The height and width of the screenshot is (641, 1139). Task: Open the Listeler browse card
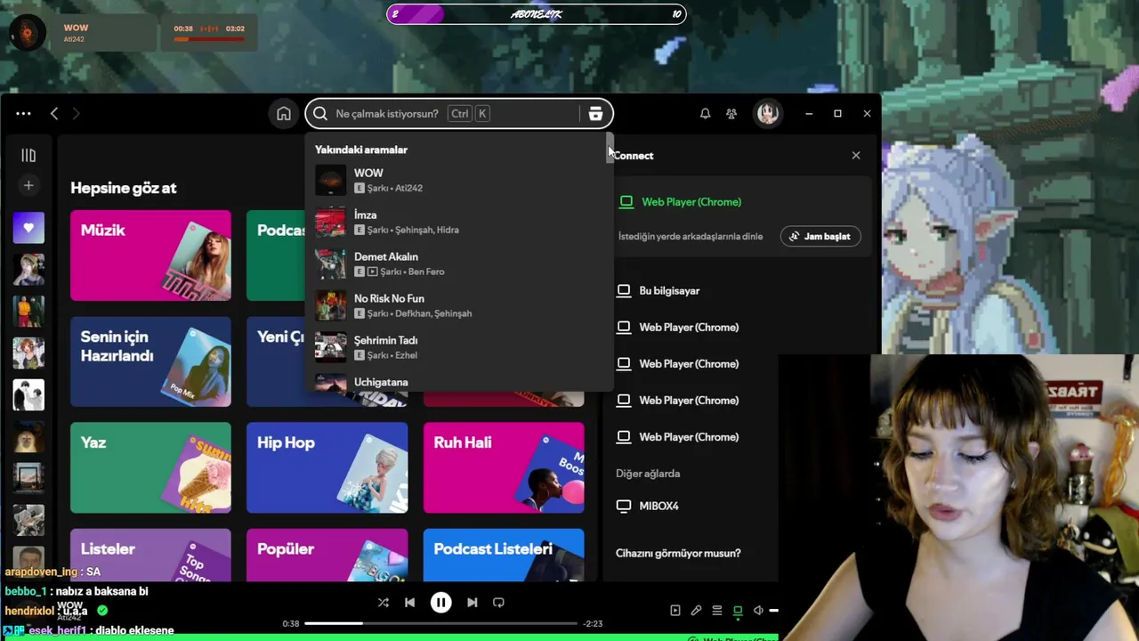coord(150,556)
